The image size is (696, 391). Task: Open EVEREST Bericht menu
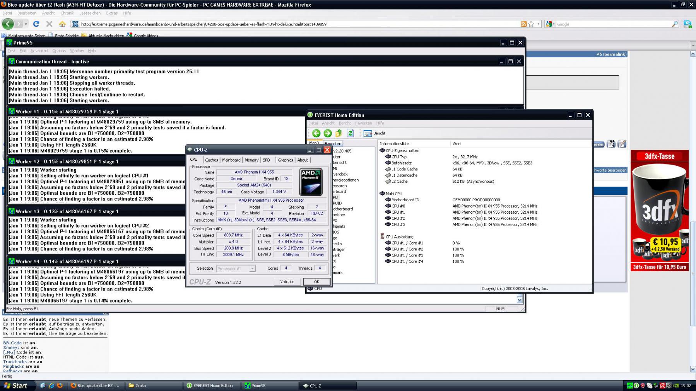coord(345,123)
